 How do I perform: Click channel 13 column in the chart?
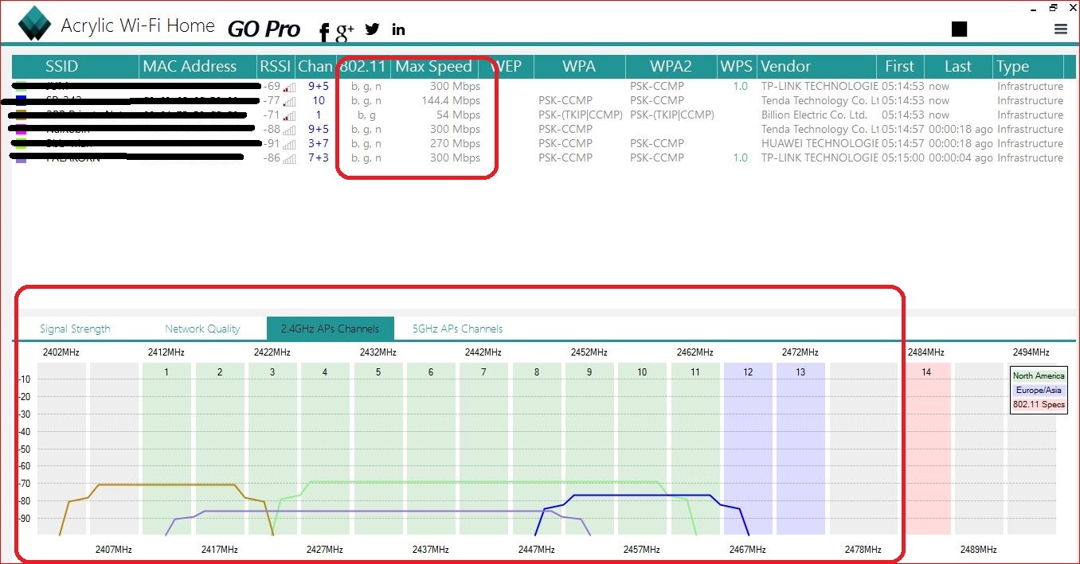coord(800,449)
